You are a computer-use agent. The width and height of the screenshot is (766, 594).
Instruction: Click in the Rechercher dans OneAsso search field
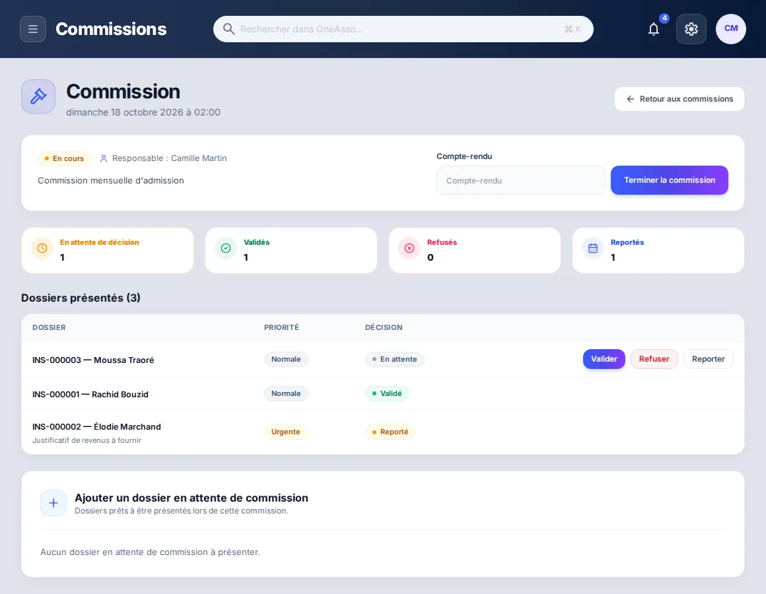pos(403,29)
